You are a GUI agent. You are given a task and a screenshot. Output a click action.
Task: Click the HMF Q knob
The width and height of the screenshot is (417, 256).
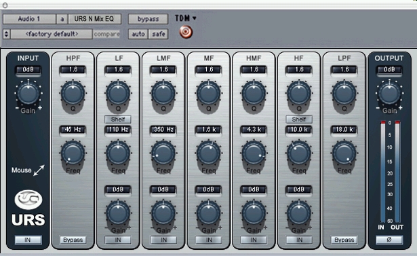point(254,93)
